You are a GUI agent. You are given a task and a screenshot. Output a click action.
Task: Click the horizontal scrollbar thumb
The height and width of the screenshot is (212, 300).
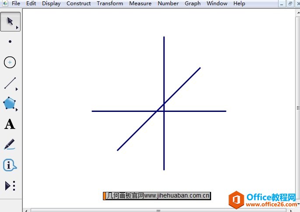click(x=159, y=211)
